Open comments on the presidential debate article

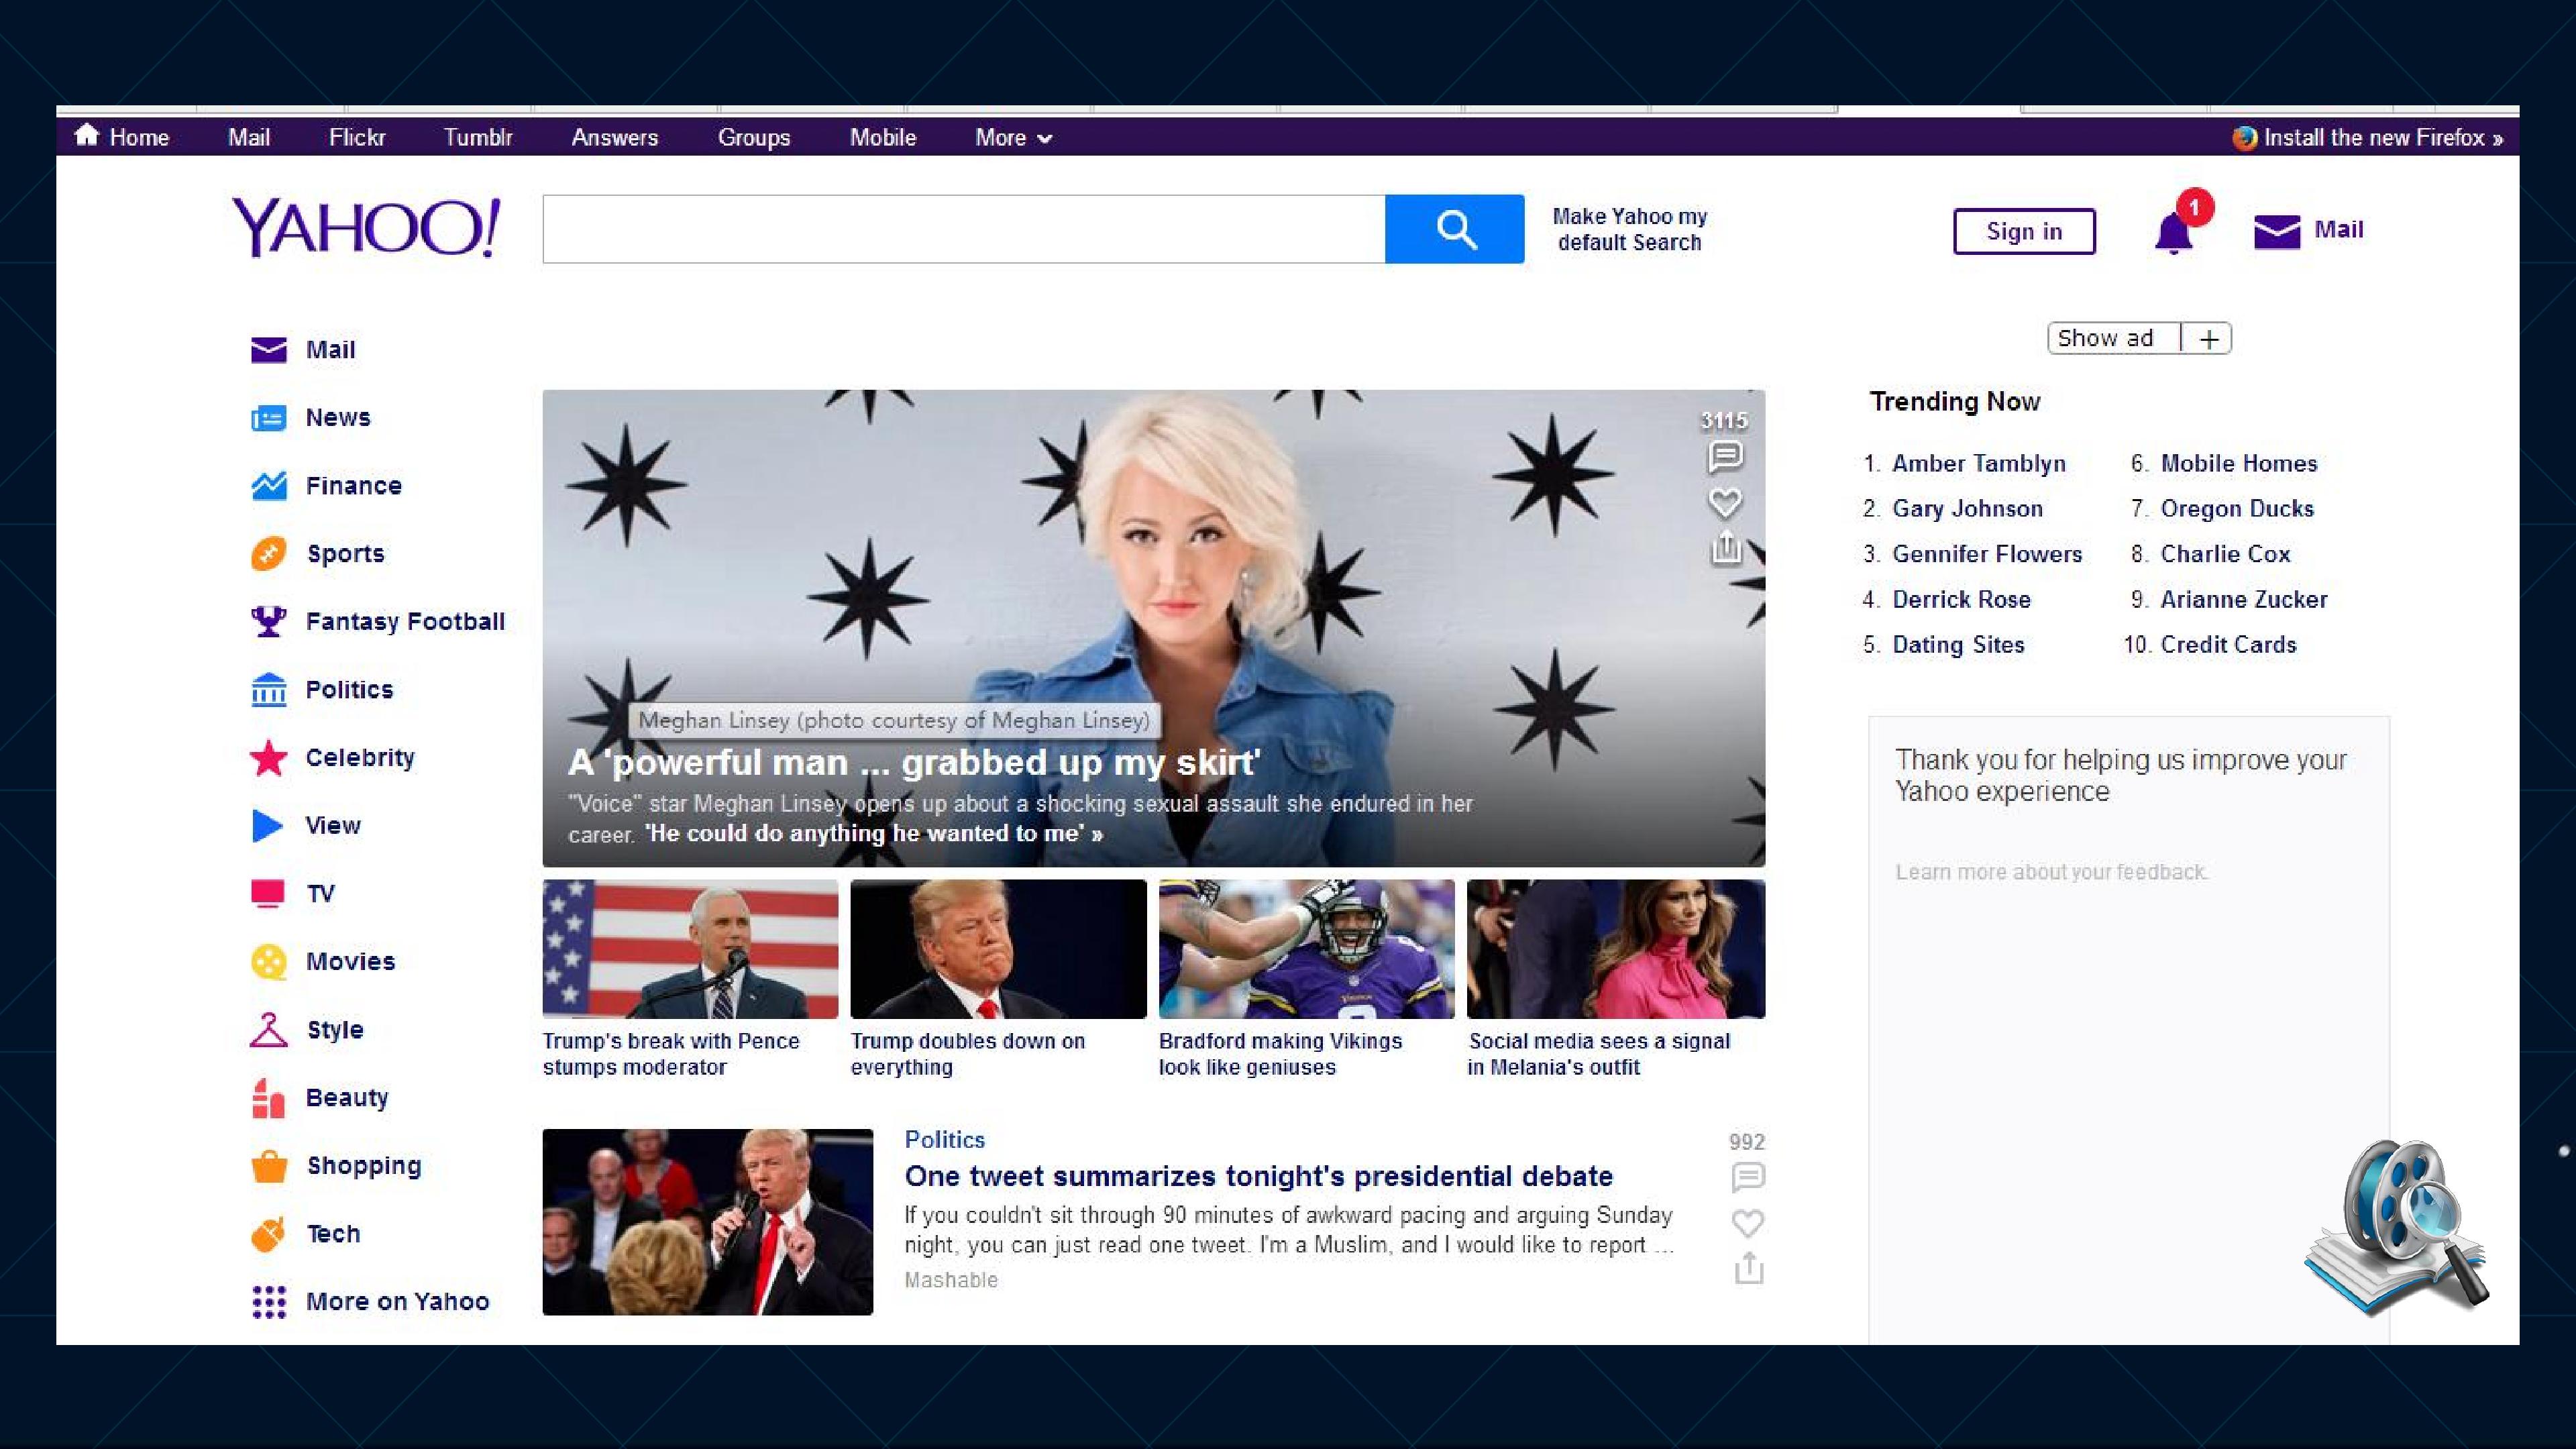[1747, 1177]
